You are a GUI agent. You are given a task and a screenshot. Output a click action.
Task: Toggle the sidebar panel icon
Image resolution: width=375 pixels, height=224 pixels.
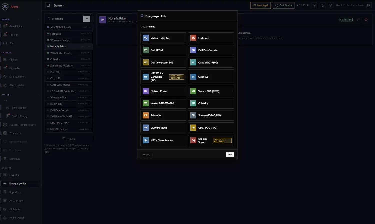[x=48, y=5]
